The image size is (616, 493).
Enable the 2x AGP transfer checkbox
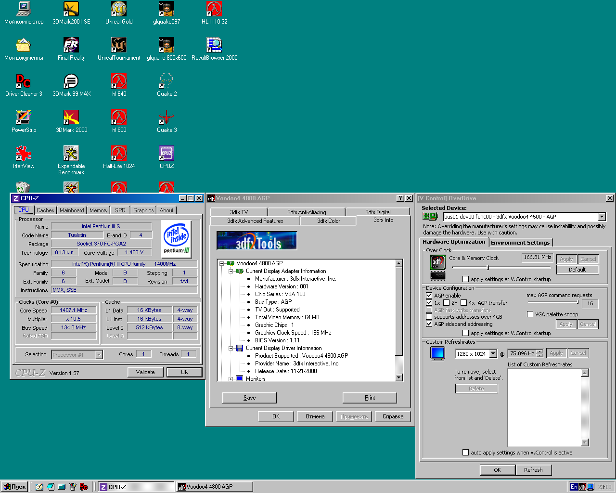(446, 303)
